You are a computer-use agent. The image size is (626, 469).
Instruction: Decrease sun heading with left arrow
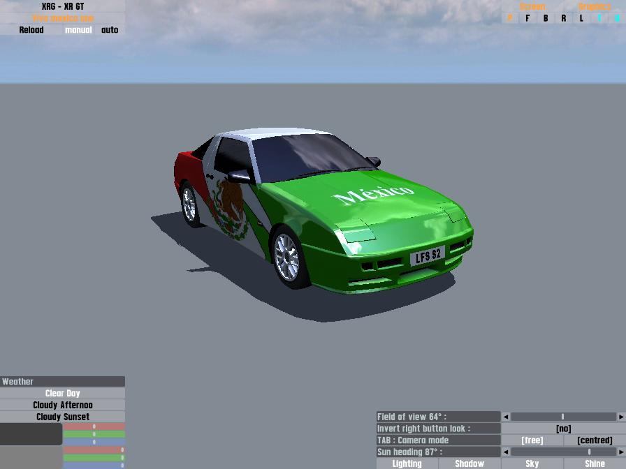pos(506,452)
